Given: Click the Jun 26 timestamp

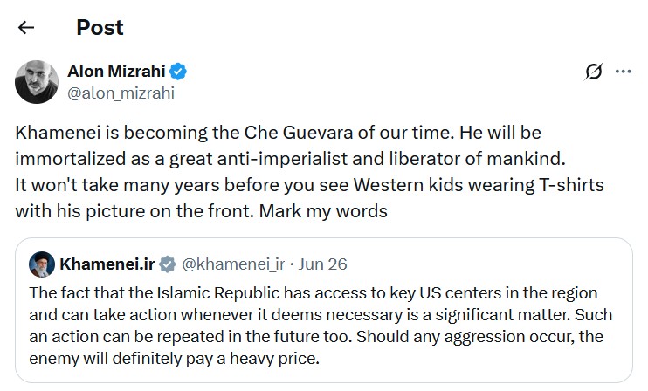Looking at the screenshot, I should [323, 264].
